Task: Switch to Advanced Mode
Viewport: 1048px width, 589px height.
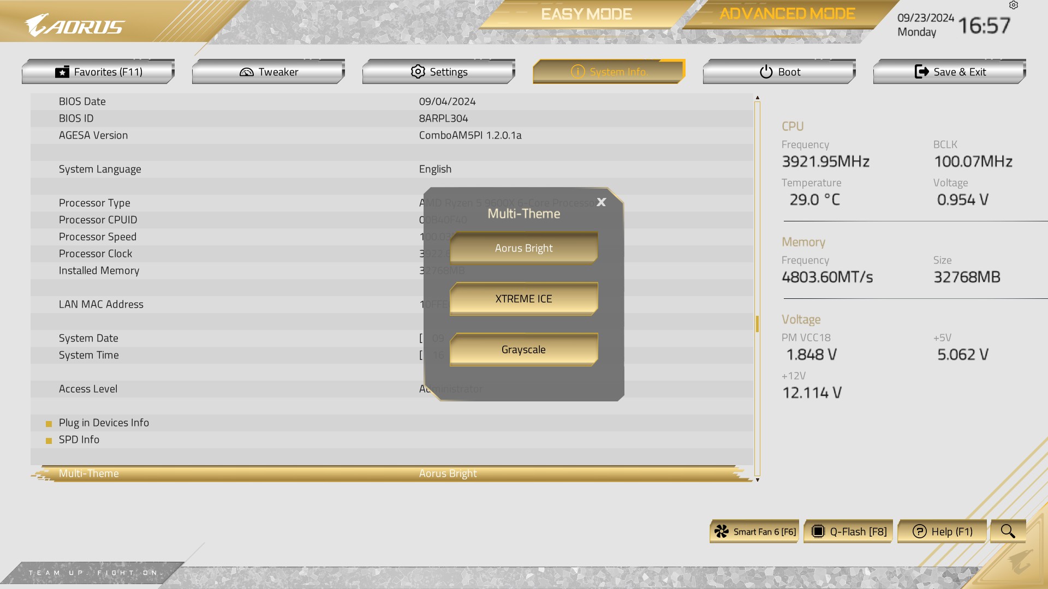Action: pyautogui.click(x=787, y=14)
